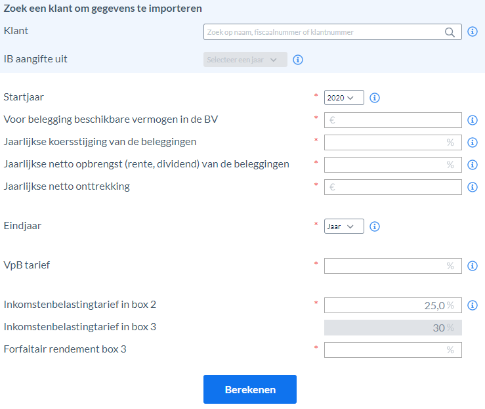This screenshot has height=409, width=485.
Task: Click the VpB tarief info icon
Action: [473, 266]
